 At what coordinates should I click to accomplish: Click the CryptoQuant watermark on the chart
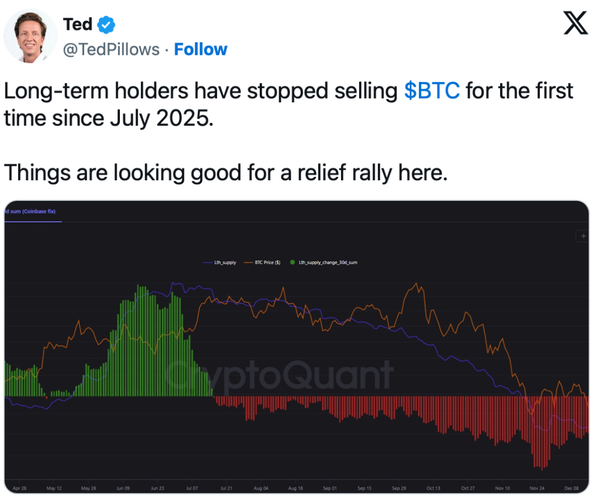point(278,375)
